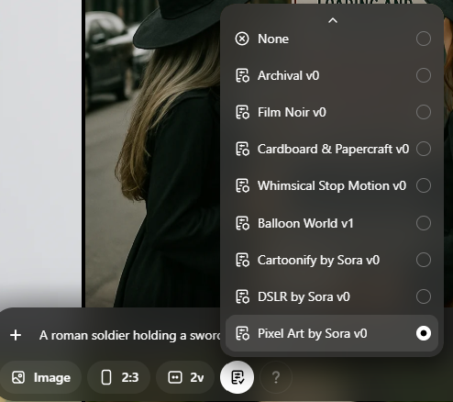
Task: Click the None preset circled-x icon
Action: point(242,39)
